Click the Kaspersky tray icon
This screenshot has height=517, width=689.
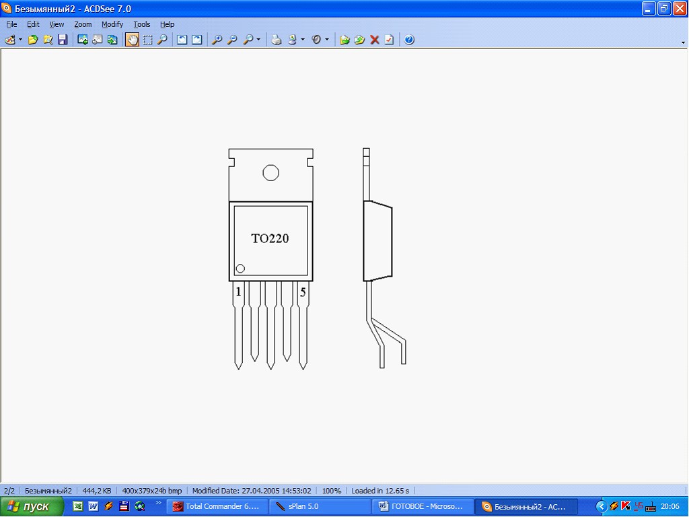click(626, 506)
